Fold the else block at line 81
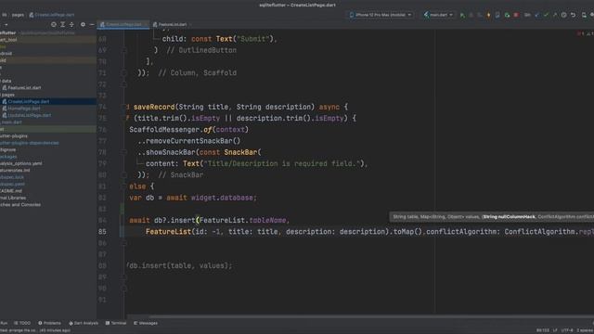 click(123, 186)
